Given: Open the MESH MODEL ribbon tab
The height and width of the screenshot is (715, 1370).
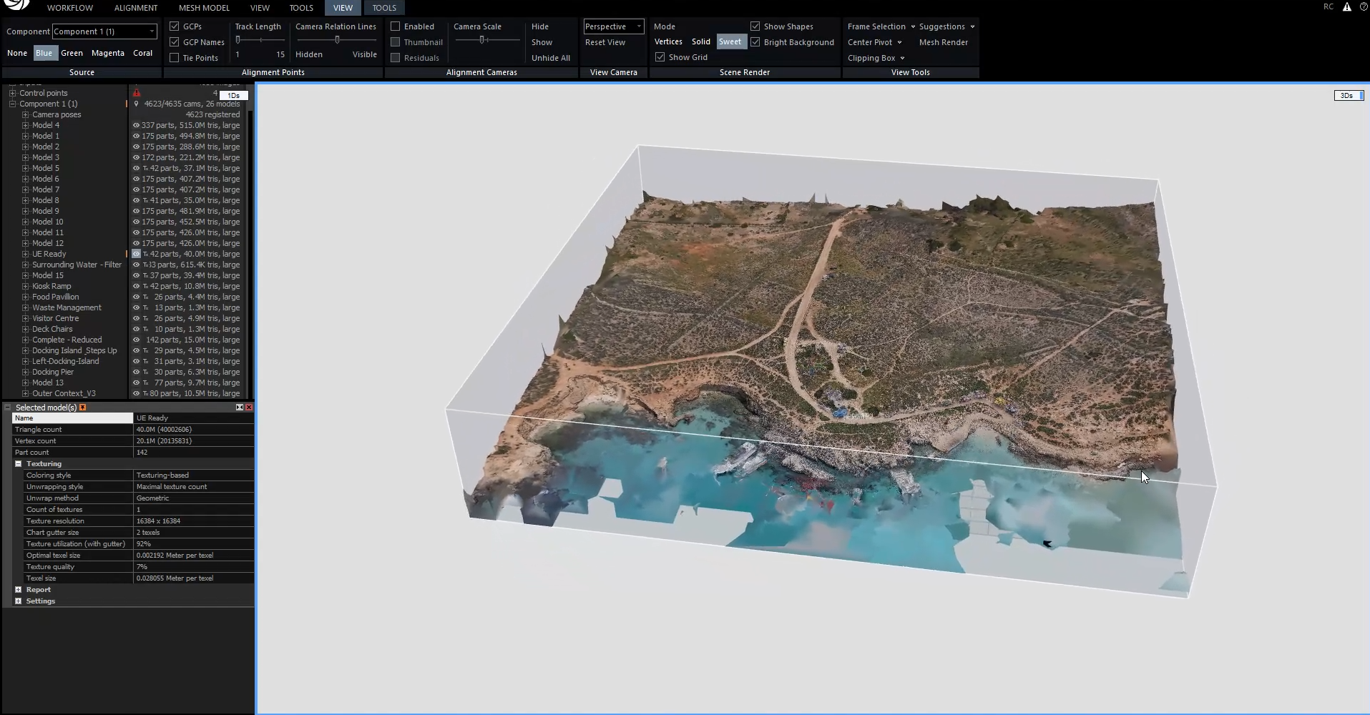Looking at the screenshot, I should coord(204,8).
